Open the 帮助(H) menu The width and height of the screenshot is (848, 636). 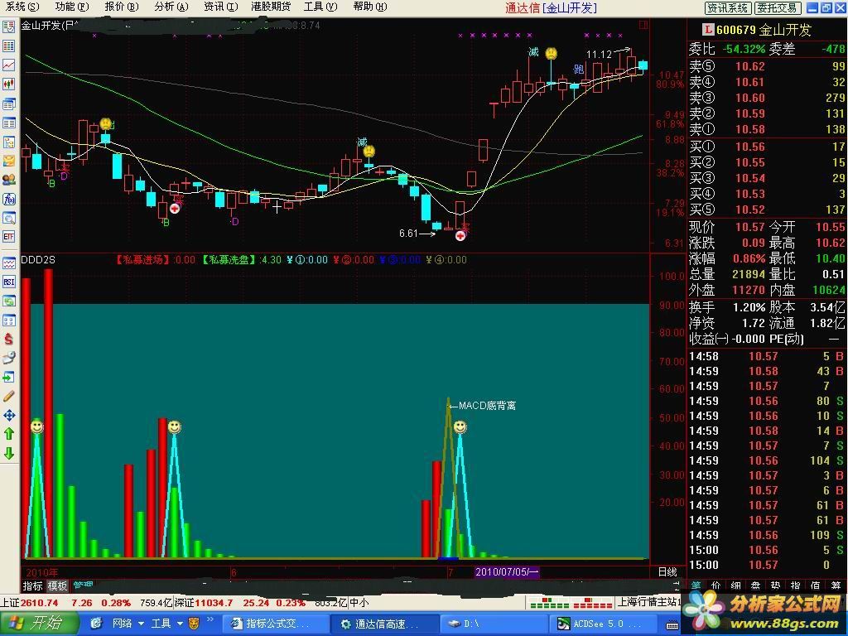(370, 7)
